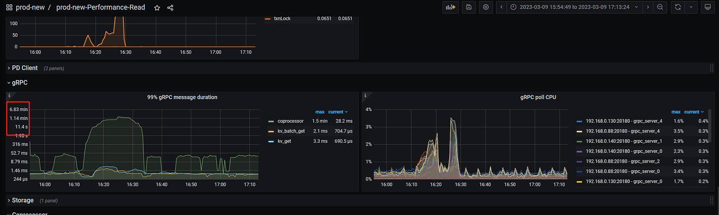Star the prod-new-Performance-Read dashboard
Image resolution: width=719 pixels, height=215 pixels.
click(x=157, y=8)
